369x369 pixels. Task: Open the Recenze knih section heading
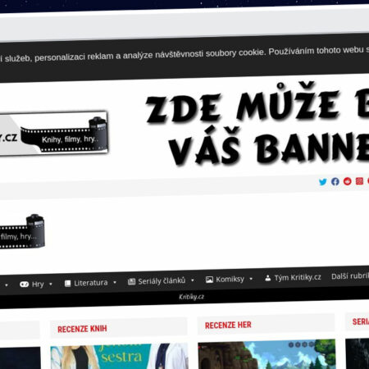click(82, 329)
